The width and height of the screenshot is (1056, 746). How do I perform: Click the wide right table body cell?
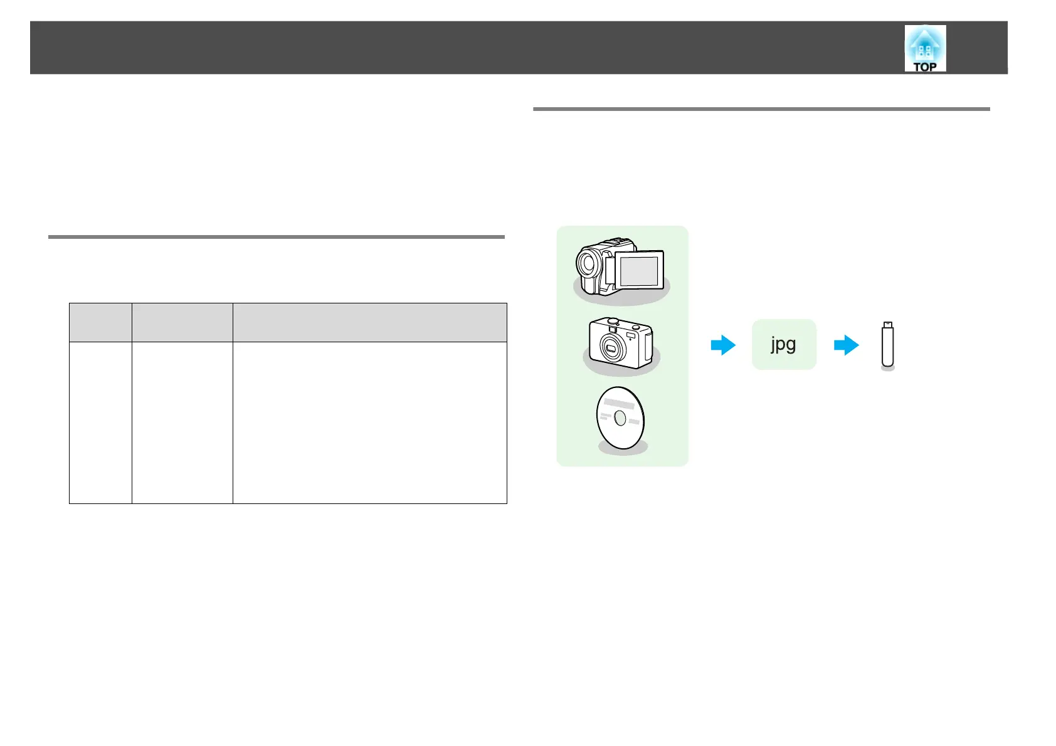click(370, 423)
